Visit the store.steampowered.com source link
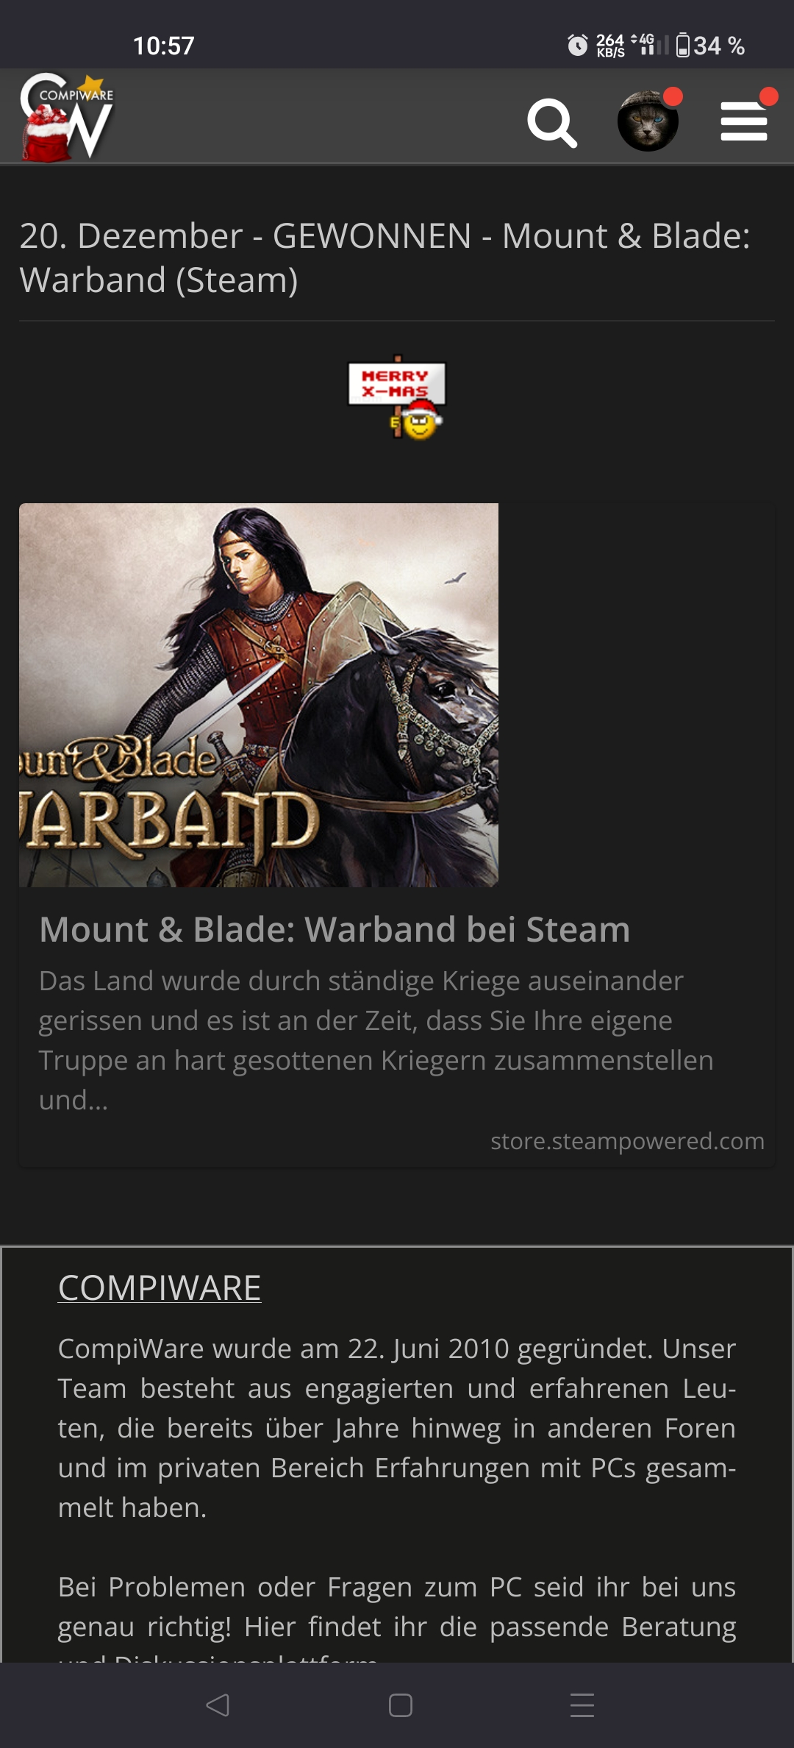This screenshot has width=794, height=1748. tap(627, 1141)
